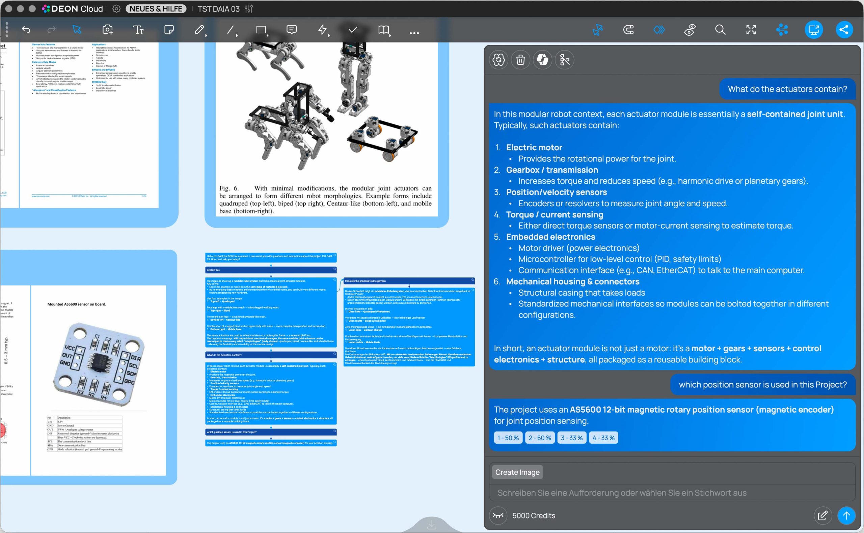This screenshot has height=533, width=864.
Task: Expand the rectangle shape tool dropdown
Action: (268, 35)
